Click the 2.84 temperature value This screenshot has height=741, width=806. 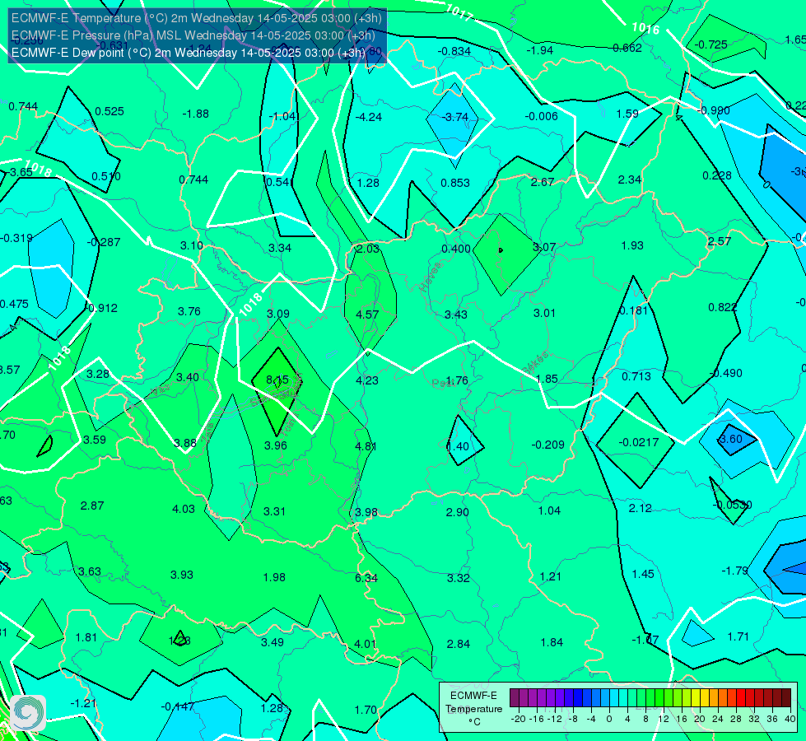pos(458,644)
